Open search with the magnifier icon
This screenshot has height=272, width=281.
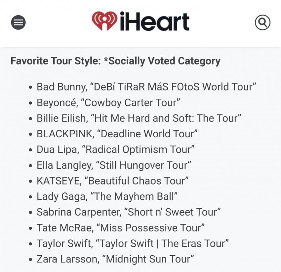(x=262, y=23)
